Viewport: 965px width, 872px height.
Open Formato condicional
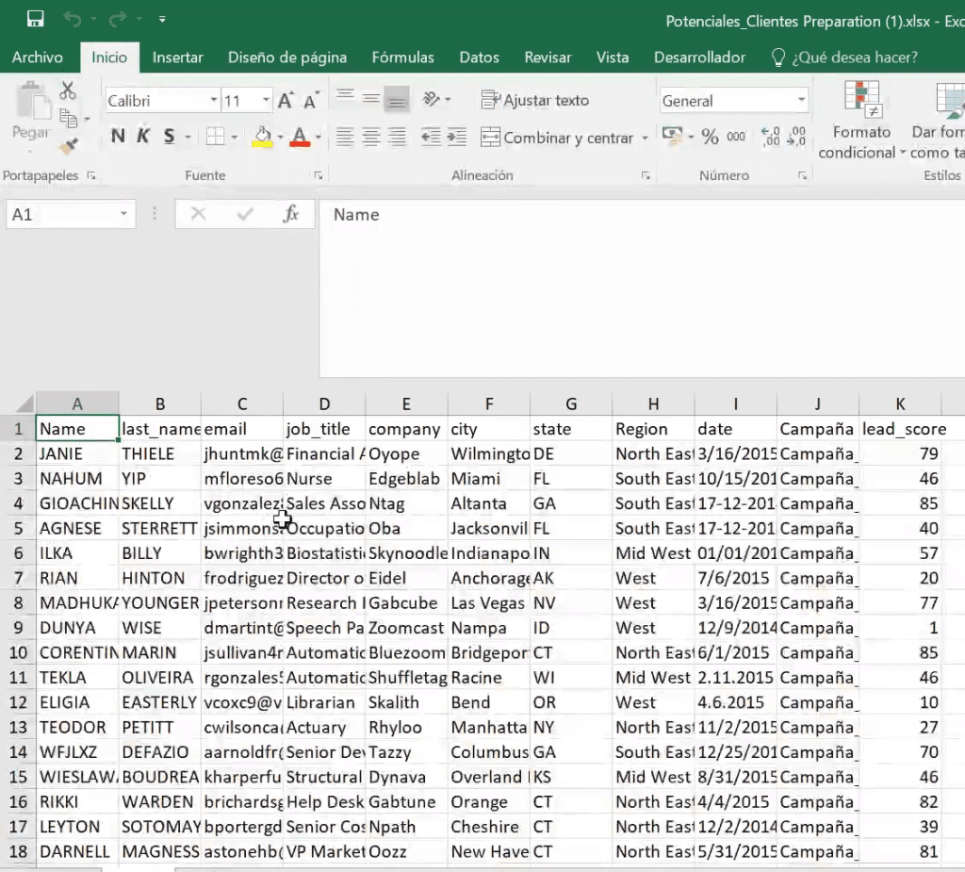coord(861,120)
